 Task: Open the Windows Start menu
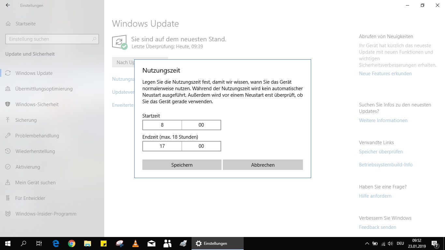click(x=8, y=243)
